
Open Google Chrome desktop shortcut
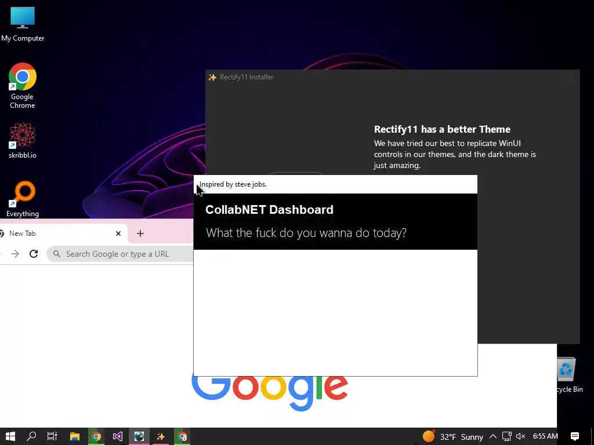[23, 86]
